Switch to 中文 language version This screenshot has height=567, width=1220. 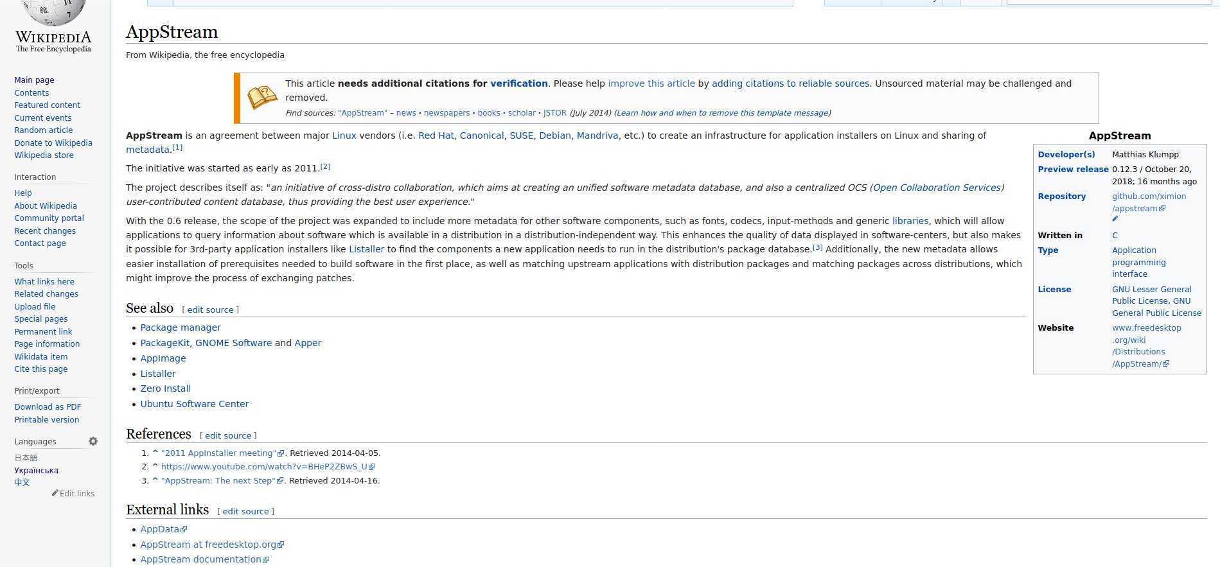click(x=22, y=482)
